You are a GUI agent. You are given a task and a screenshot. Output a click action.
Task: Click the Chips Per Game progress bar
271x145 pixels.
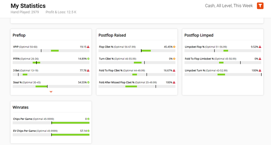[x=51, y=123]
